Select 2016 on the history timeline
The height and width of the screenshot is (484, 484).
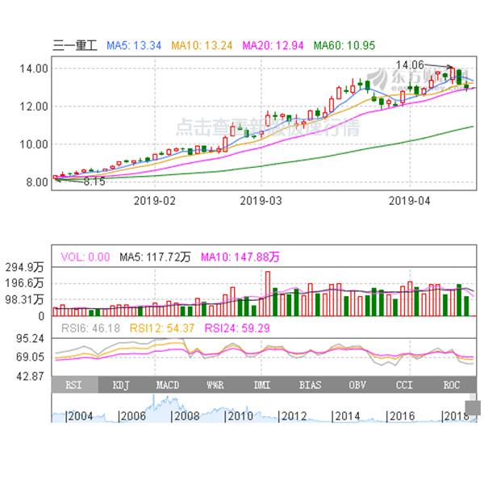pyautogui.click(x=401, y=415)
